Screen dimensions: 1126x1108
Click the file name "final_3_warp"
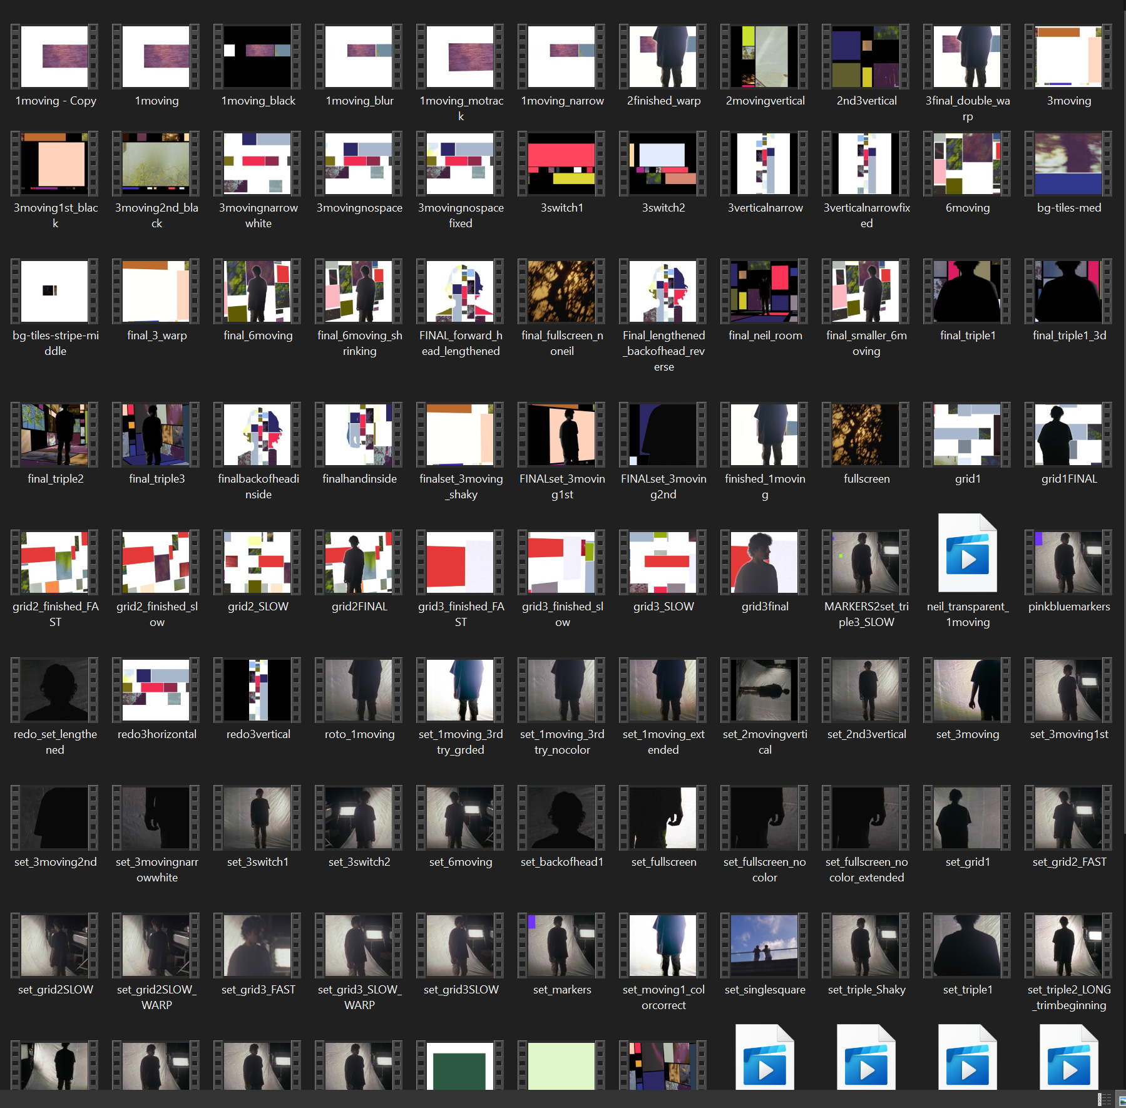(156, 336)
